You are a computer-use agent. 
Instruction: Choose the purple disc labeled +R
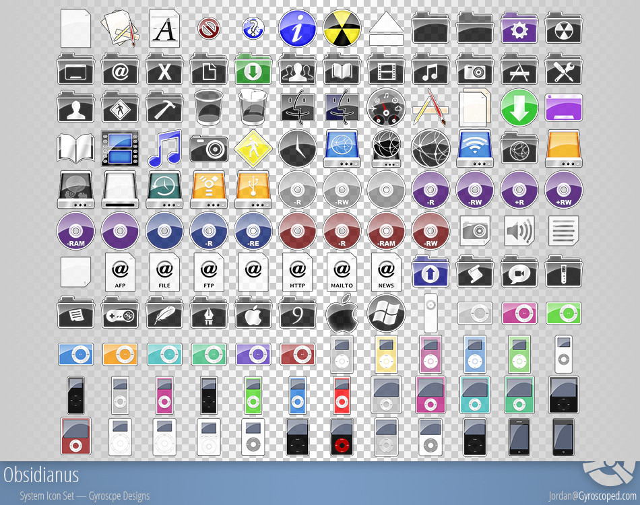[x=519, y=190]
